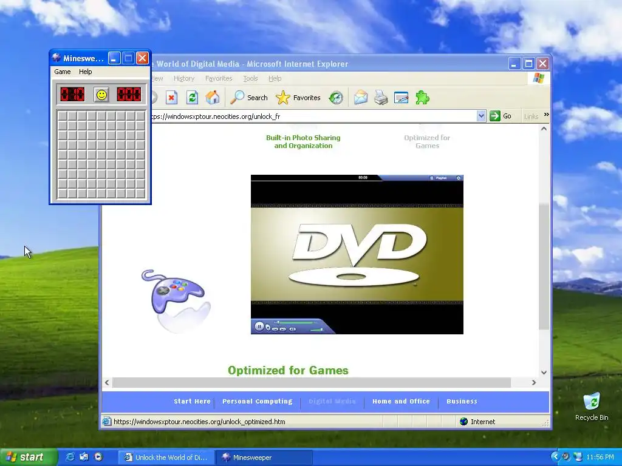Image resolution: width=622 pixels, height=466 pixels.
Task: Launch Windows Media Player from Quick Launch
Action: pos(98,457)
